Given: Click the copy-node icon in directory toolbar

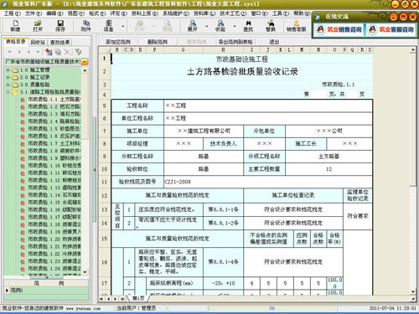Looking at the screenshot, I should tap(49, 52).
